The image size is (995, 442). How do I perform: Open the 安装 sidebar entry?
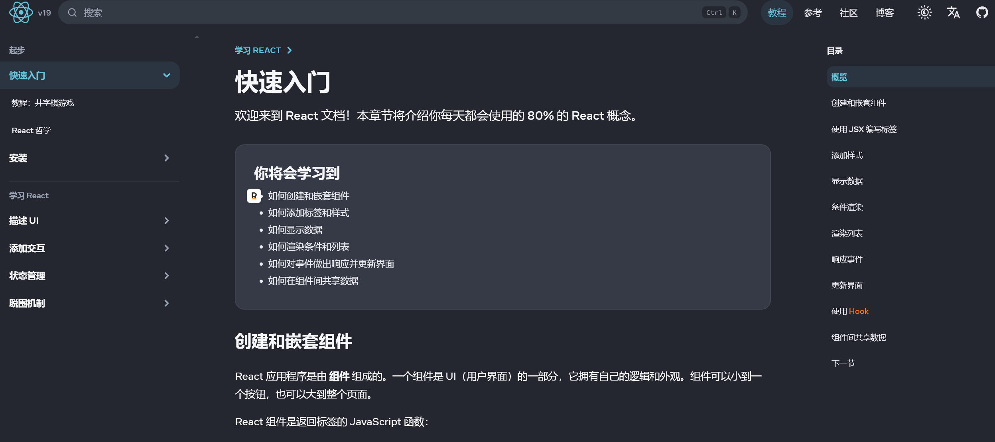[18, 158]
